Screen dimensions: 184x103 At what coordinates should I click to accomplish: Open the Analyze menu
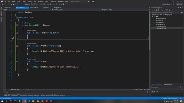[41, 1]
